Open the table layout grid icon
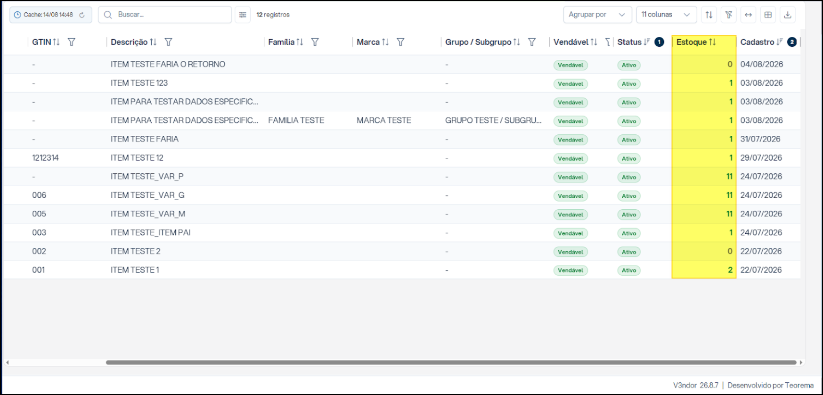The image size is (823, 395). (x=768, y=15)
